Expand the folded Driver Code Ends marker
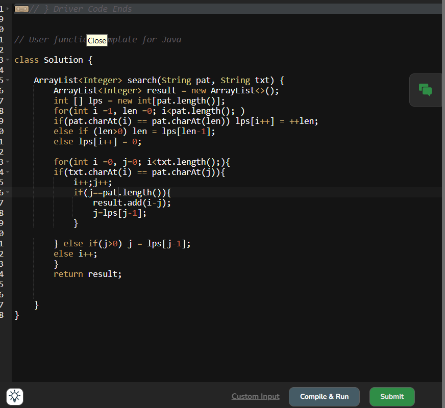This screenshot has height=408, width=445. (x=21, y=9)
